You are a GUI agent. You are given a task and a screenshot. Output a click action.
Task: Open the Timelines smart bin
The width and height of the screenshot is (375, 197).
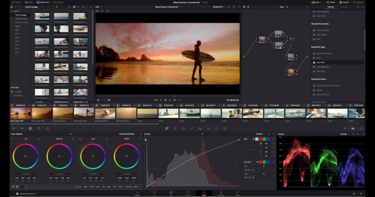coord(18,92)
